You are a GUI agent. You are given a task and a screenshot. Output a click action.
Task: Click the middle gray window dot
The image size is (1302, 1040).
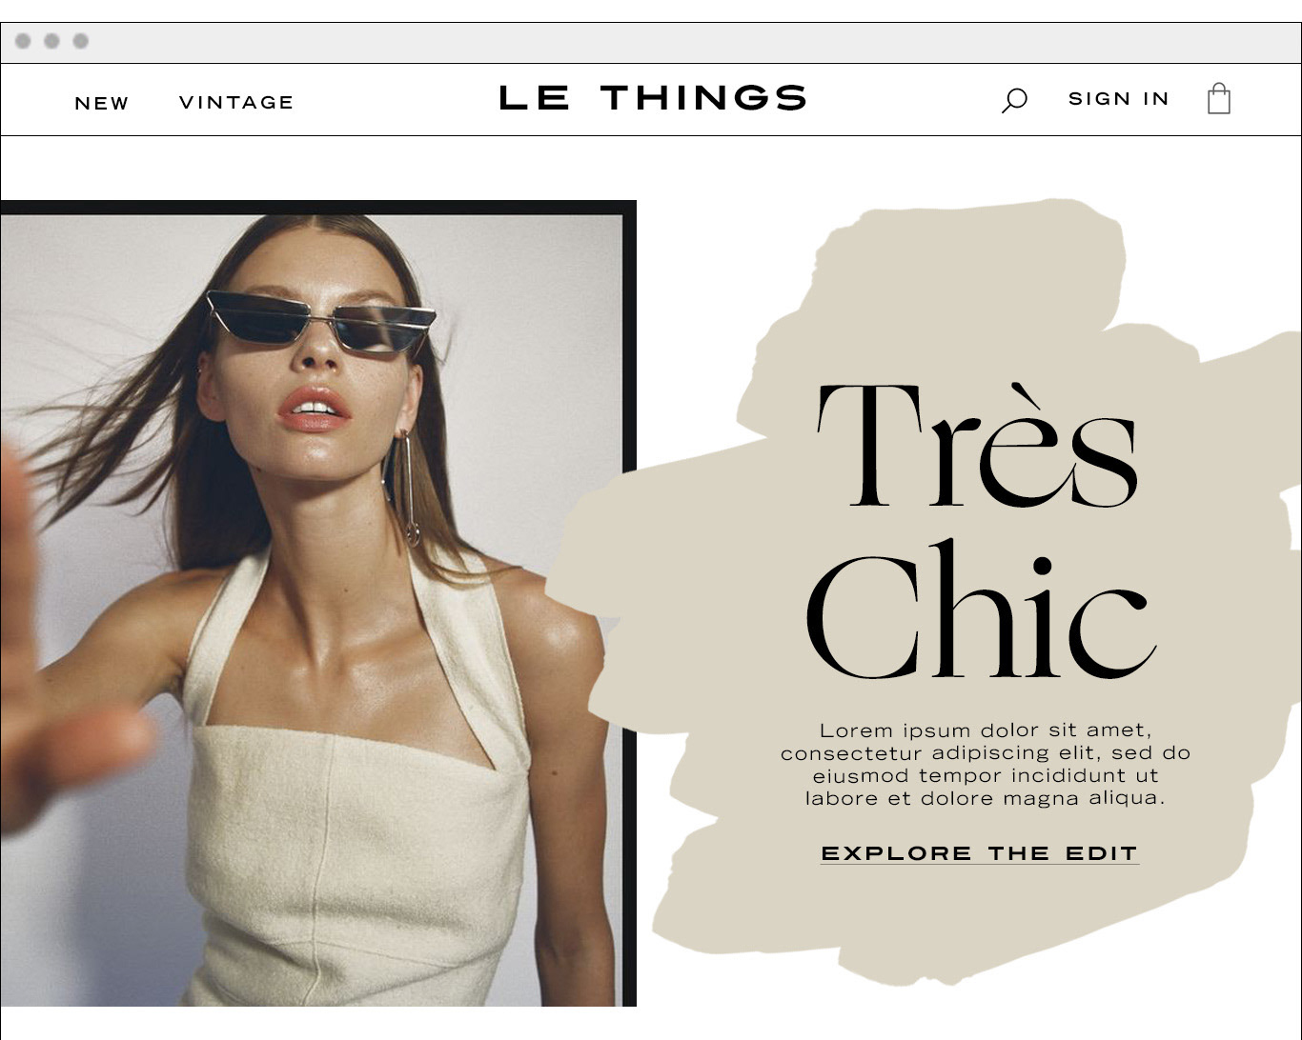pos(52,41)
